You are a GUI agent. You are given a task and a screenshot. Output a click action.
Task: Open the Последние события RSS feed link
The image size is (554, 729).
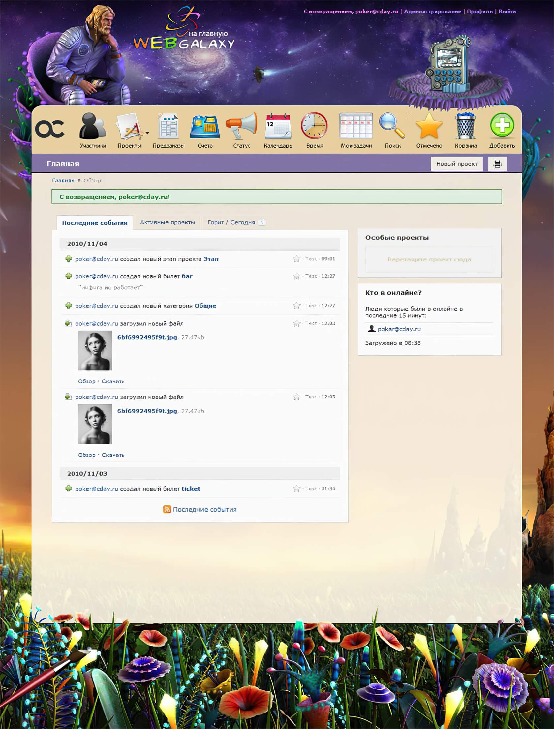204,509
